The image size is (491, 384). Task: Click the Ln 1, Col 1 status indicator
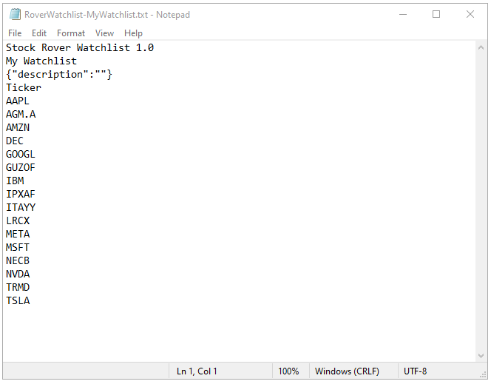point(197,371)
